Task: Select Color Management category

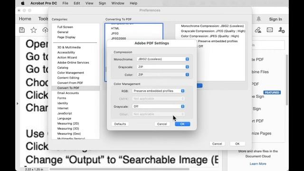Action: coord(71,73)
